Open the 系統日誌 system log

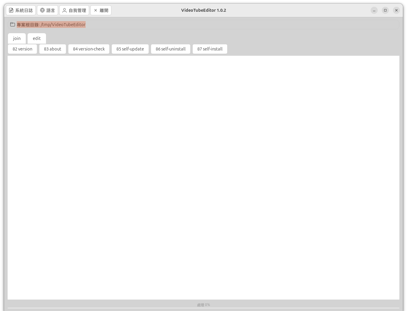[x=21, y=10]
